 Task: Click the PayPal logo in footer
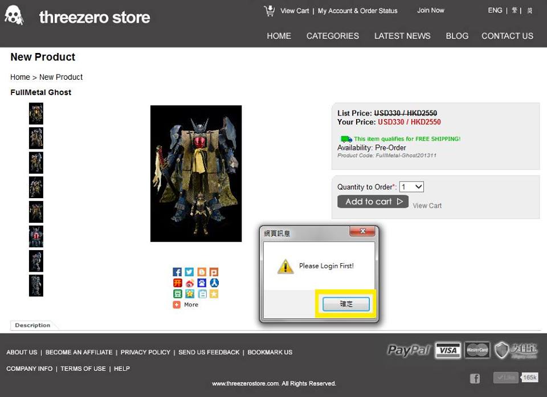click(409, 350)
